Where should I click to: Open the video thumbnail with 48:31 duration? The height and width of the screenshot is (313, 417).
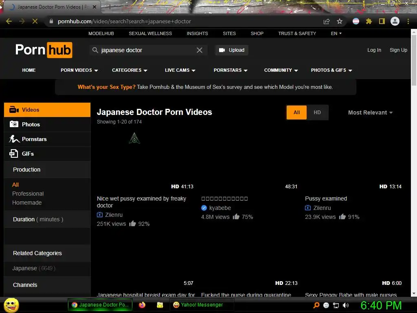click(x=250, y=161)
